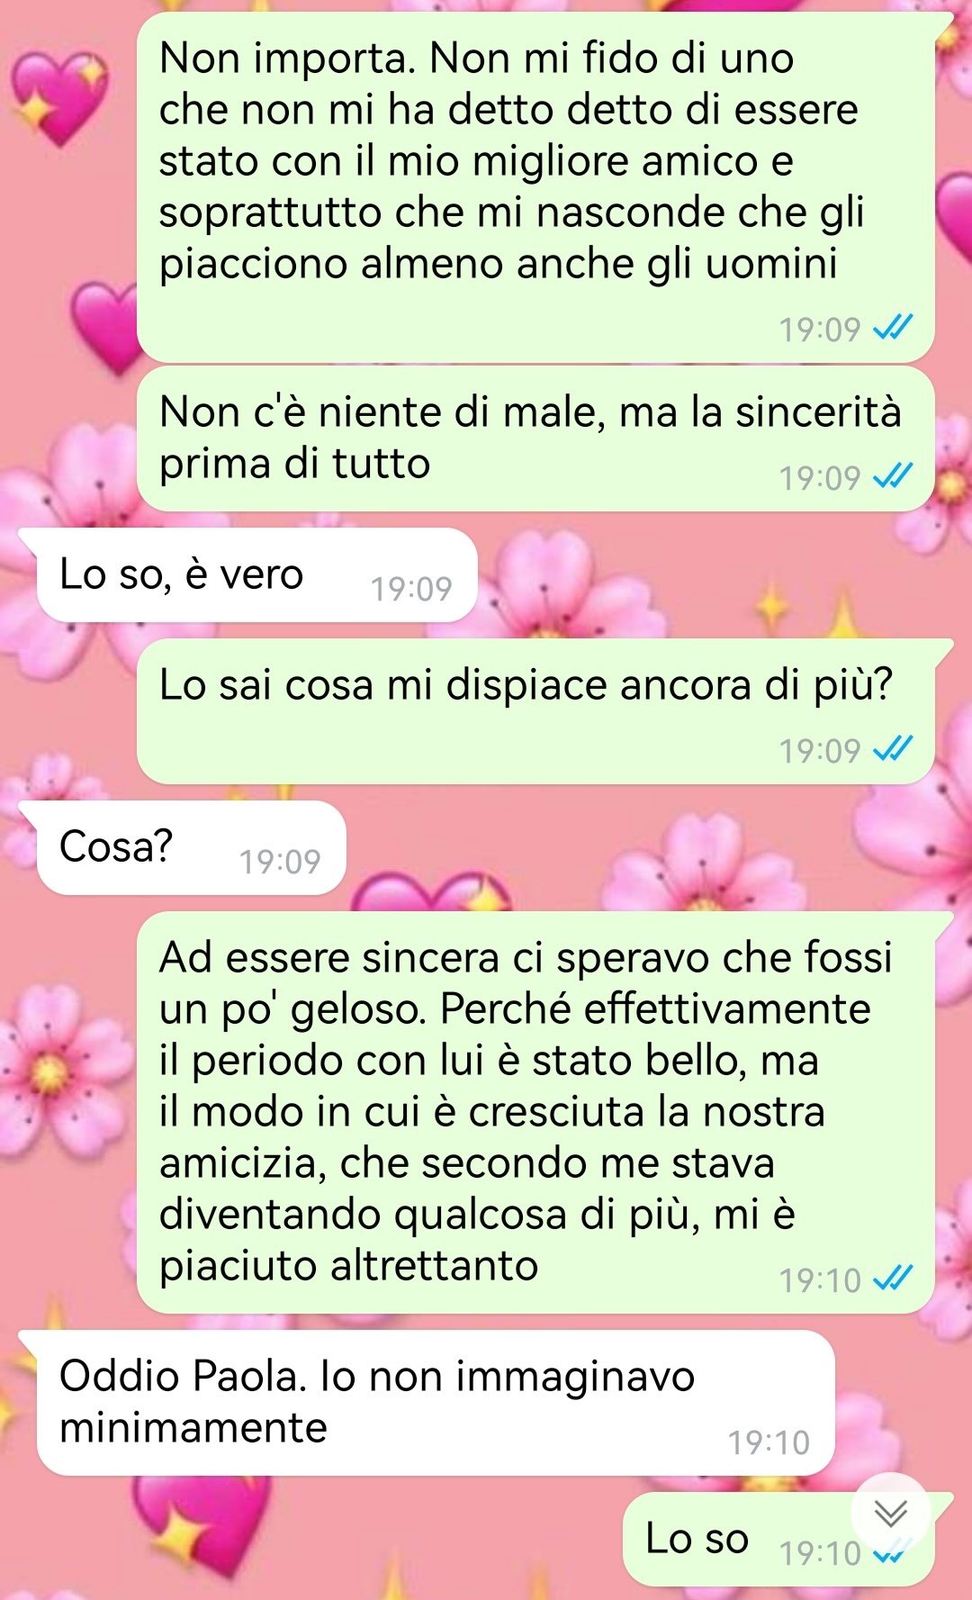The image size is (972, 1600).
Task: Tap the "Ad essere sincera ci speravo" message
Action: pos(535,1112)
